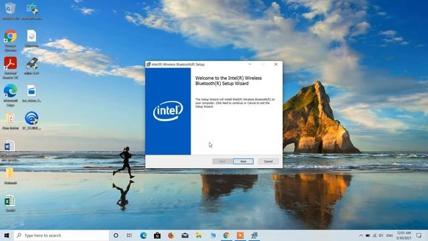The width and height of the screenshot is (428, 241).
Task: Click the ENG language indicator
Action: click(x=389, y=235)
